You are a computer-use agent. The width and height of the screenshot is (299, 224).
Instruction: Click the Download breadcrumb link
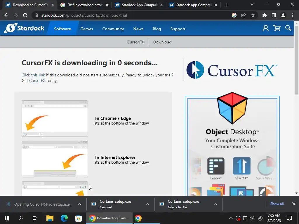click(162, 42)
